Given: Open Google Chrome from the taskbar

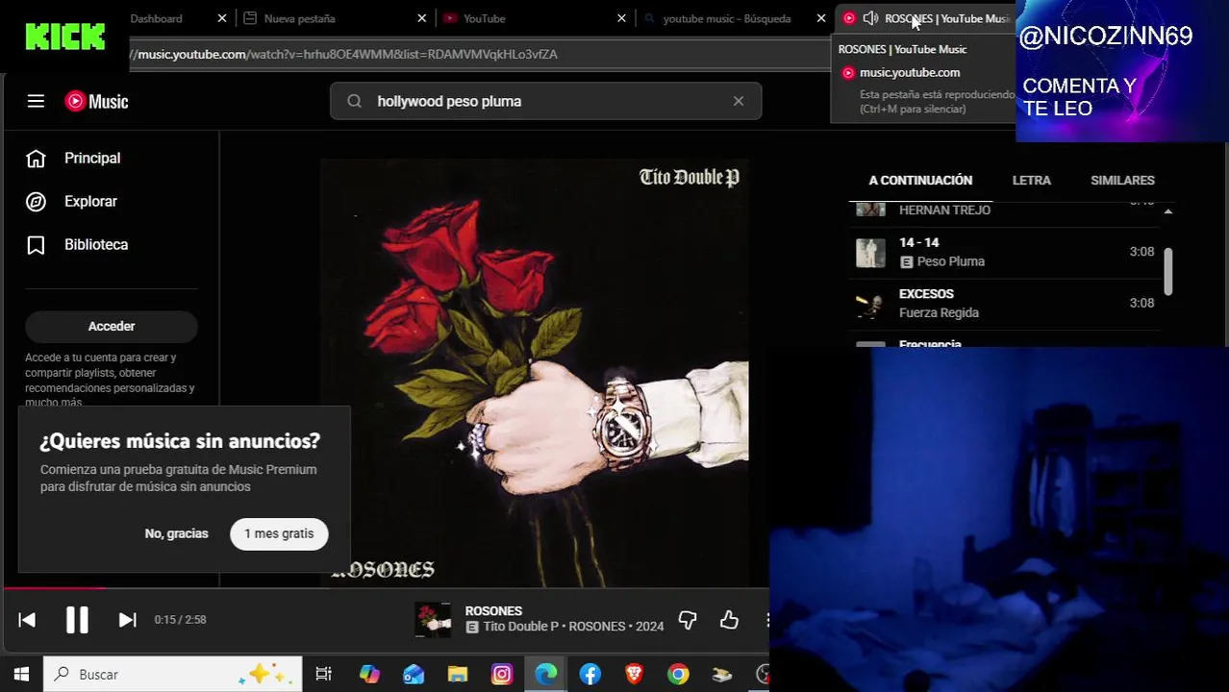Looking at the screenshot, I should pos(679,675).
